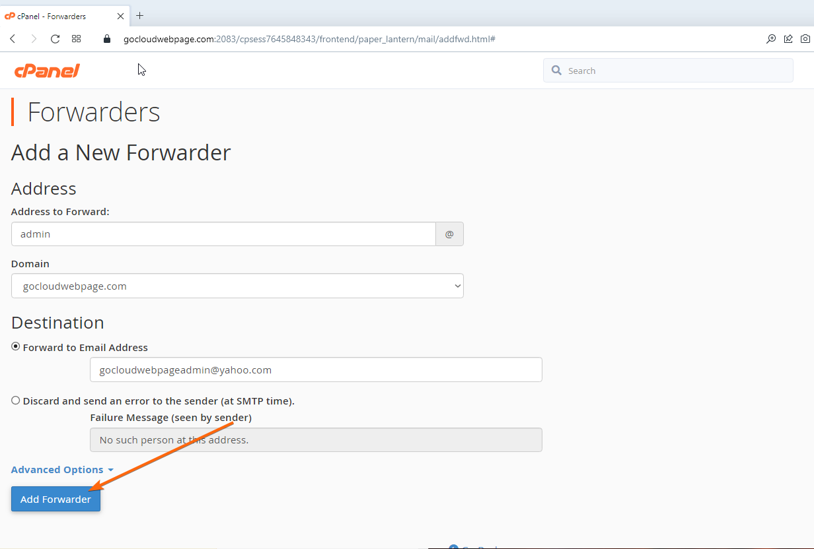Open the tab grid icon
814x549 pixels.
(77, 39)
